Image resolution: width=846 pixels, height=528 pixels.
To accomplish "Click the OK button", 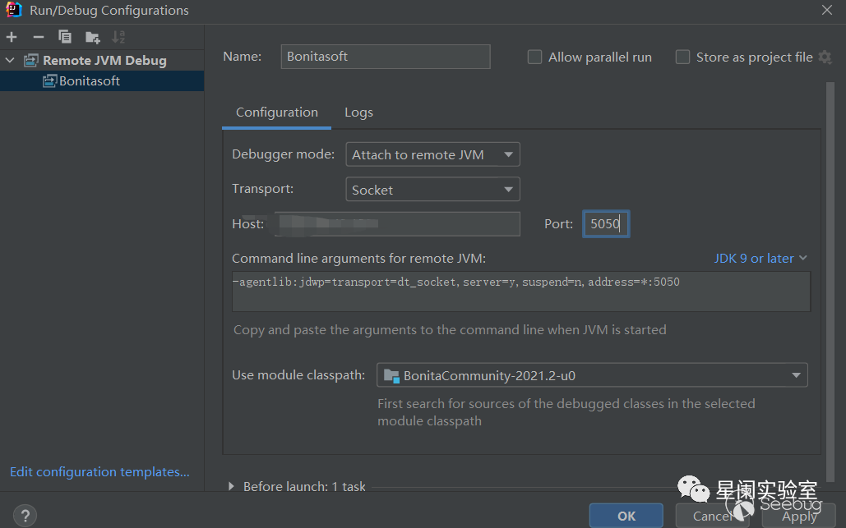I will (626, 516).
